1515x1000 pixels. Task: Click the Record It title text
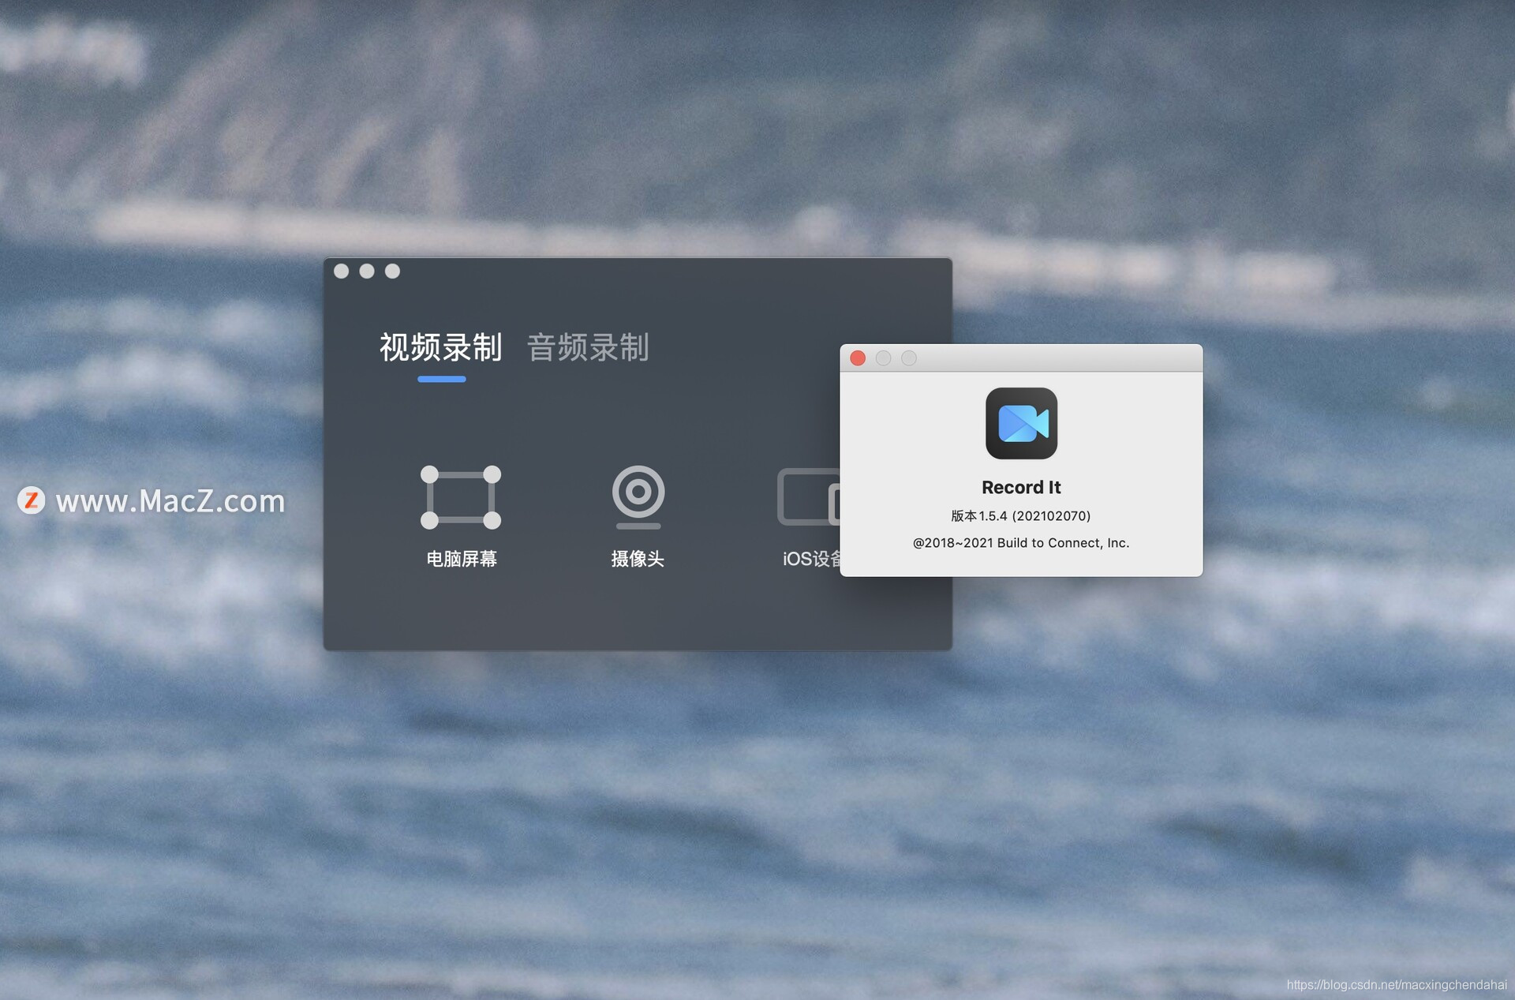[x=1020, y=488]
